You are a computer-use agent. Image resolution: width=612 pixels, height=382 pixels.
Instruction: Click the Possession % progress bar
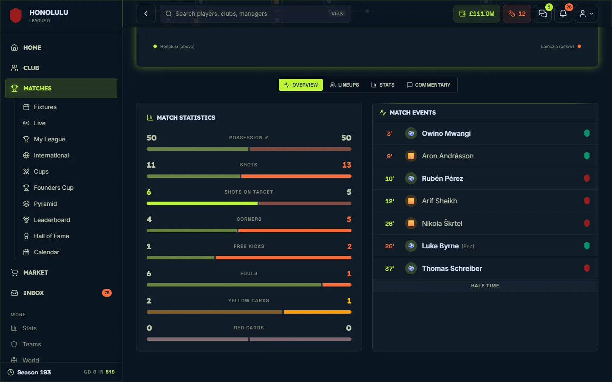[249, 149]
